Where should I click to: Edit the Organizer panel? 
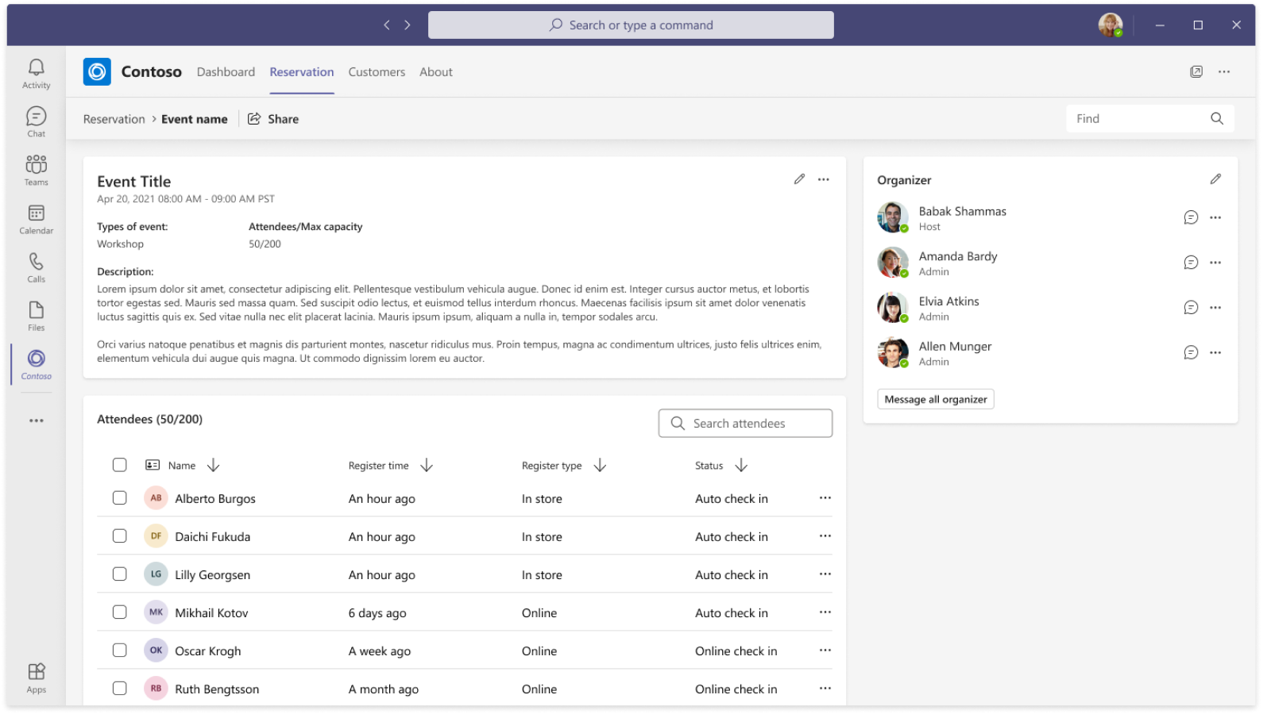tap(1215, 179)
